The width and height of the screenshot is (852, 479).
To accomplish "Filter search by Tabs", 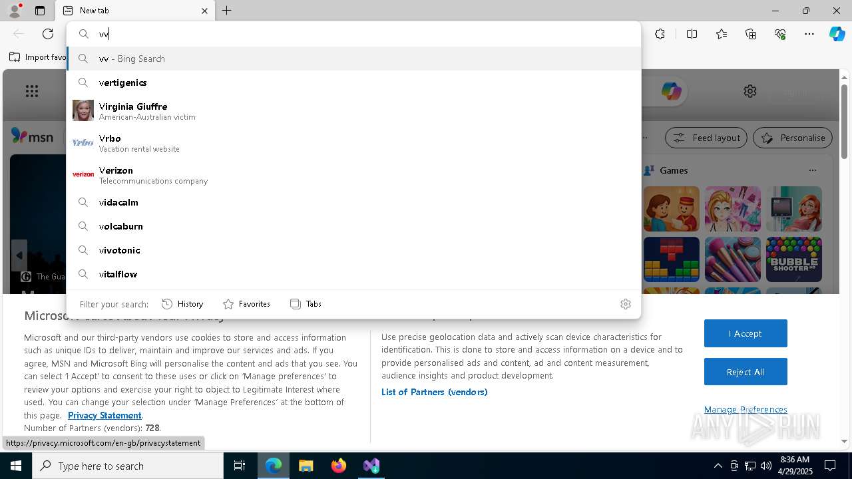I will pyautogui.click(x=306, y=304).
